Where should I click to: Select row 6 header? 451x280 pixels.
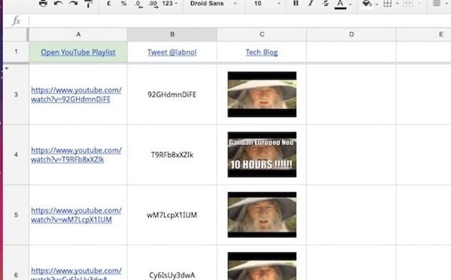pyautogui.click(x=16, y=263)
